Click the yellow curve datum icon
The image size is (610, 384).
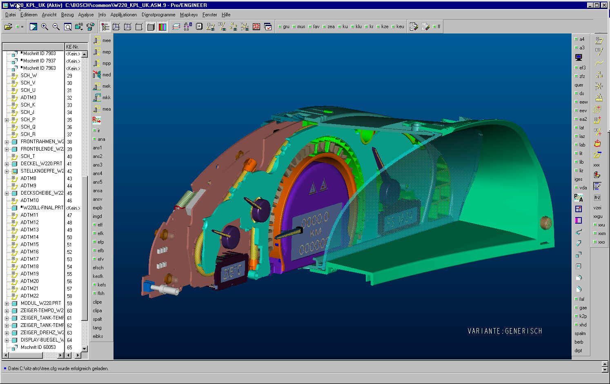click(599, 63)
